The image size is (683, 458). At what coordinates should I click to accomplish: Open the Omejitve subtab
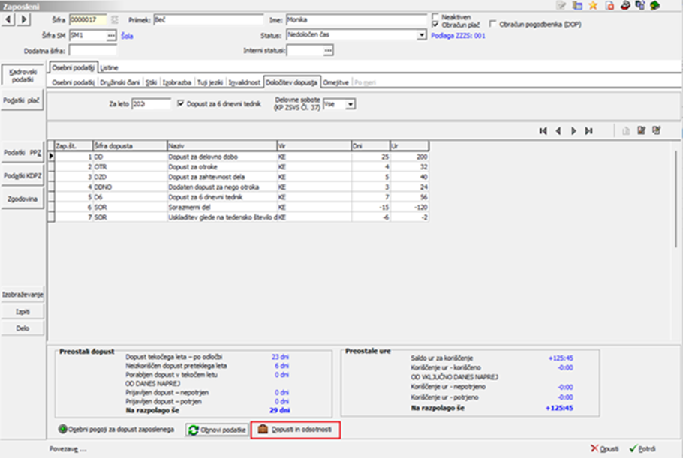click(x=335, y=82)
